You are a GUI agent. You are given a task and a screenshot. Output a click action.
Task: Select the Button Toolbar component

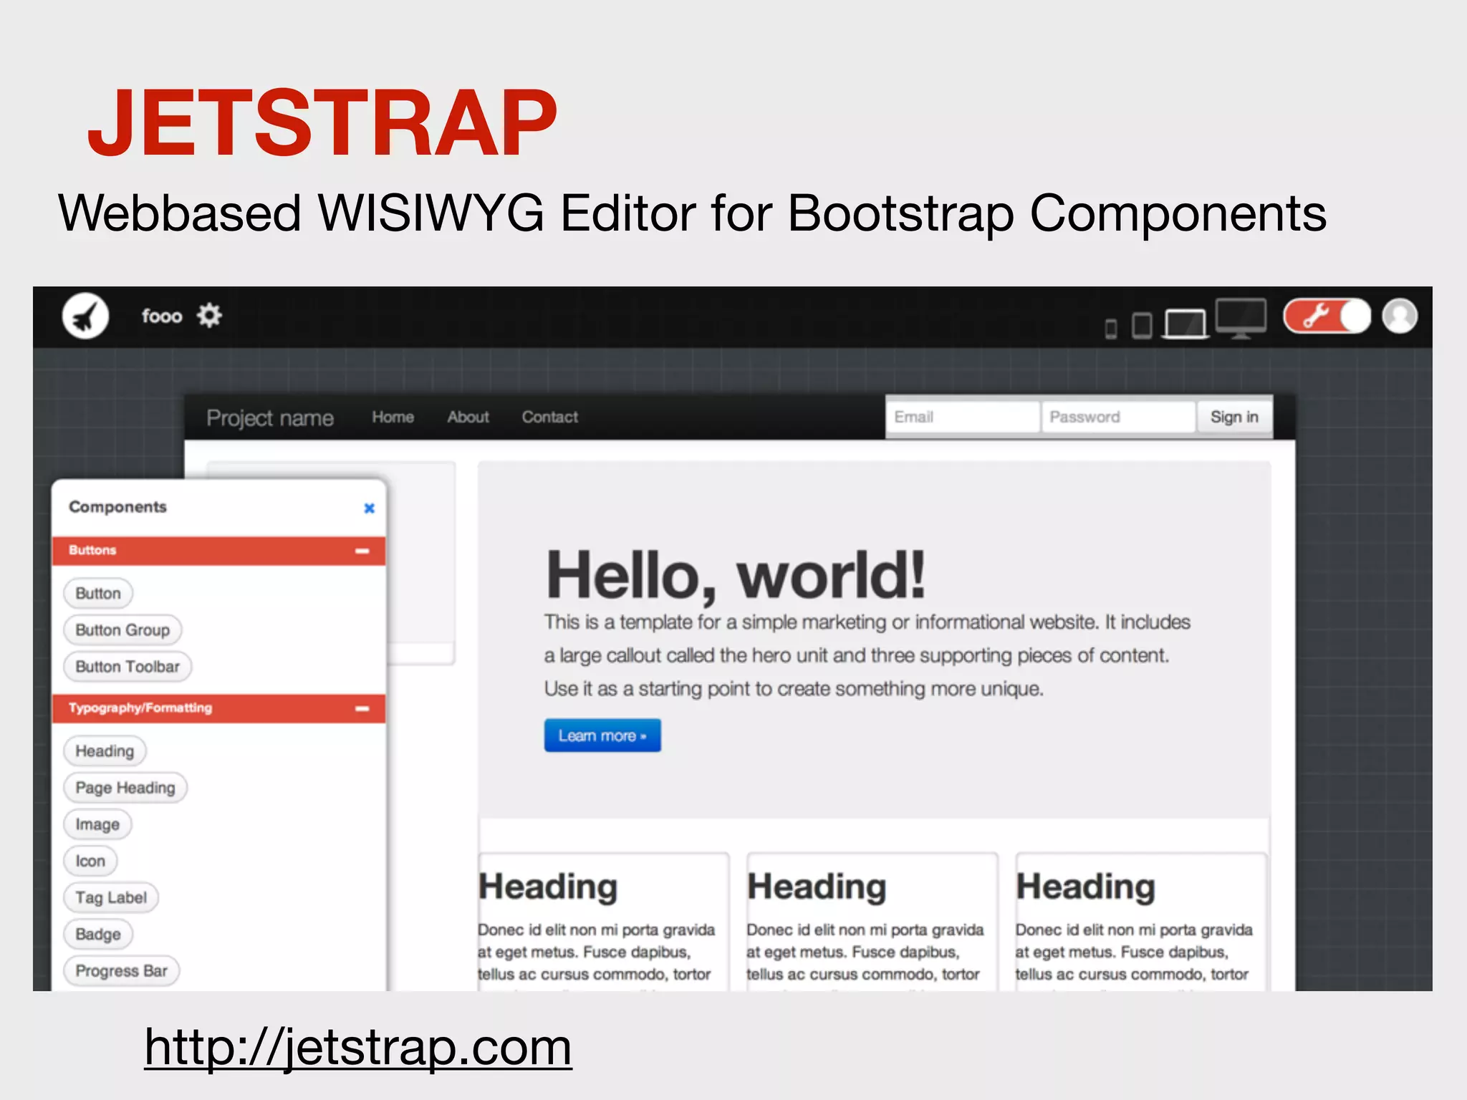pyautogui.click(x=128, y=666)
